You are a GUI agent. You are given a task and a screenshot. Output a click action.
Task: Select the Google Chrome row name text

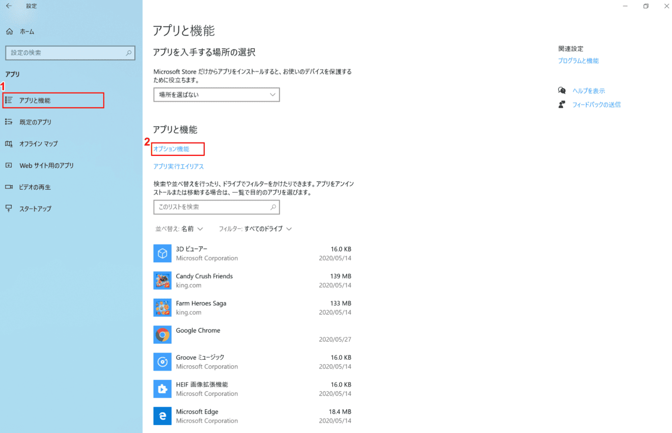pyautogui.click(x=198, y=330)
